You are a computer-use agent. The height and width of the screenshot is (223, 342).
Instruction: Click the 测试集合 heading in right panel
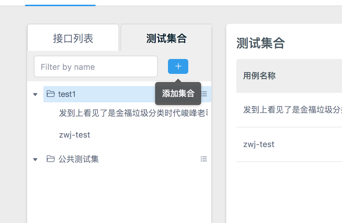coord(260,43)
